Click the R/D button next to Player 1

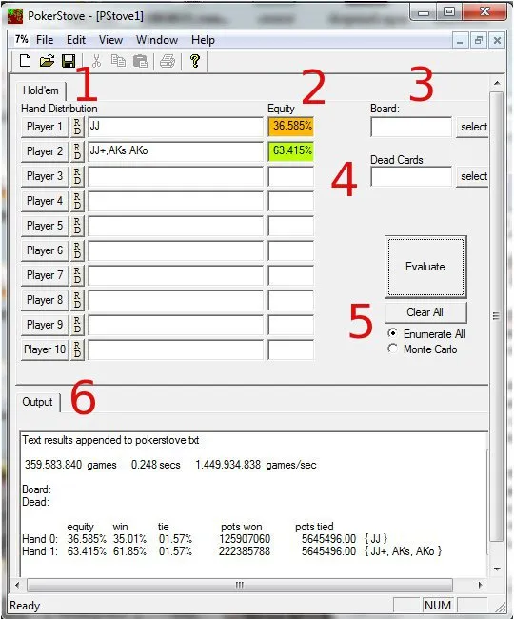tap(77, 127)
